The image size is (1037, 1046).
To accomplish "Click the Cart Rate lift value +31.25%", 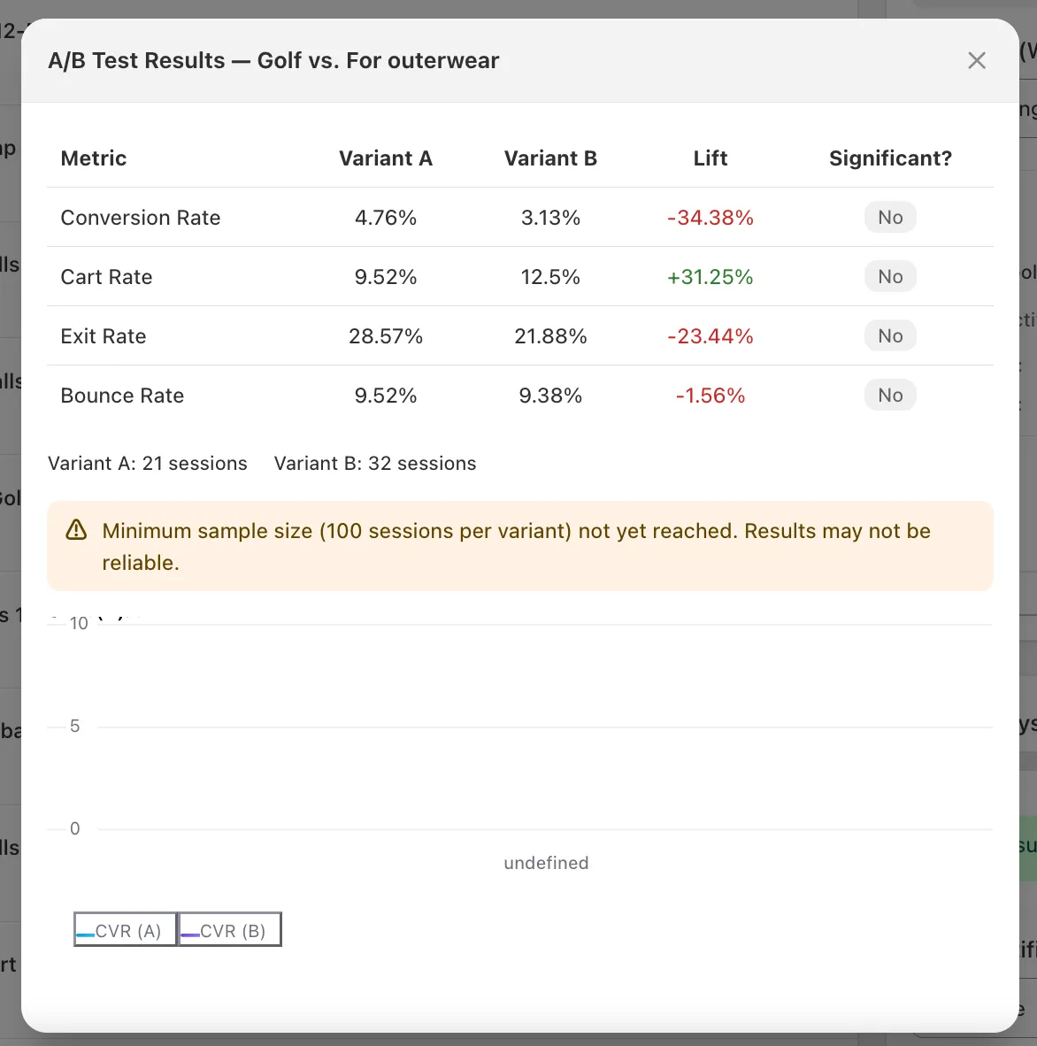I will (x=711, y=276).
